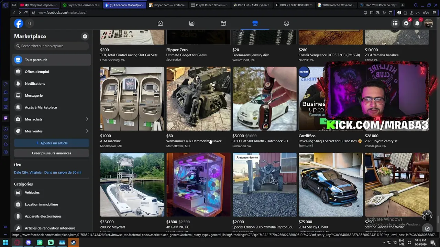Open Warhammer 40k Hammerfall Bunker photo

(198, 98)
